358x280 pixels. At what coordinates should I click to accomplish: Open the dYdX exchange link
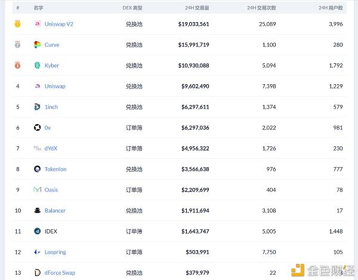pos(51,149)
